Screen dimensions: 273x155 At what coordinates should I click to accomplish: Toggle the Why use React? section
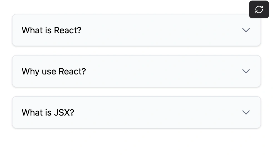[x=136, y=71]
